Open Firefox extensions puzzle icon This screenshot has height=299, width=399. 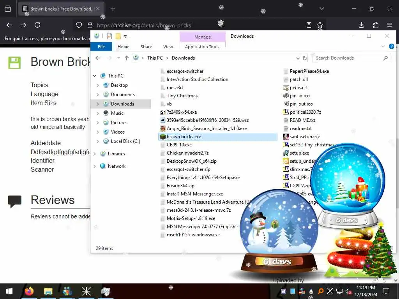[x=376, y=25]
